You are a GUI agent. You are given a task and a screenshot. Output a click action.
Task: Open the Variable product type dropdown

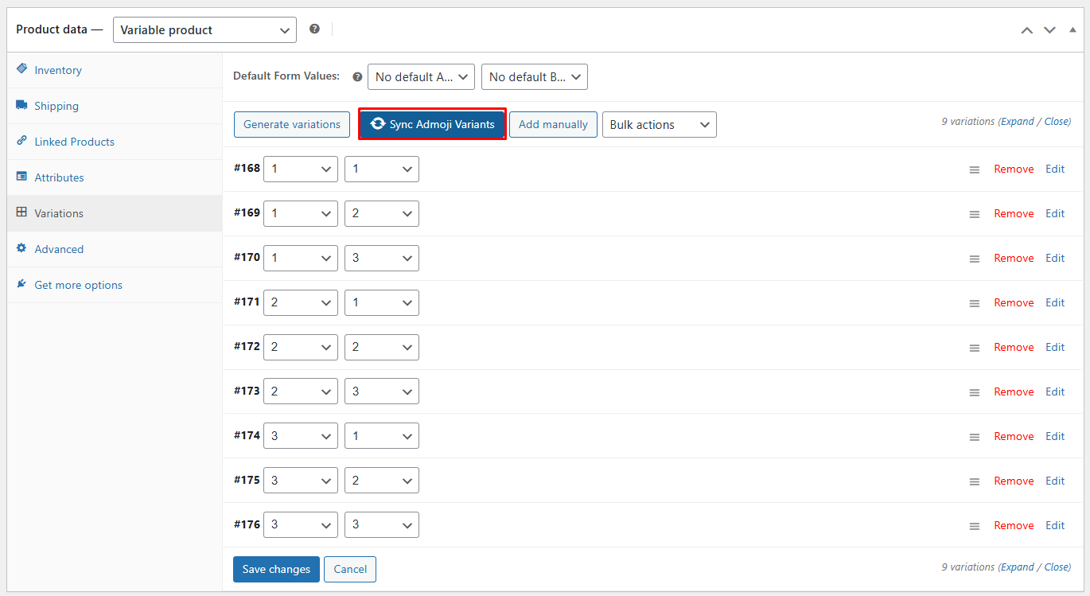(x=204, y=30)
